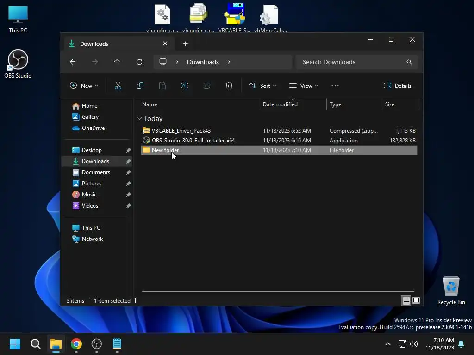Collapse the Today group
The height and width of the screenshot is (355, 474).
(x=139, y=119)
